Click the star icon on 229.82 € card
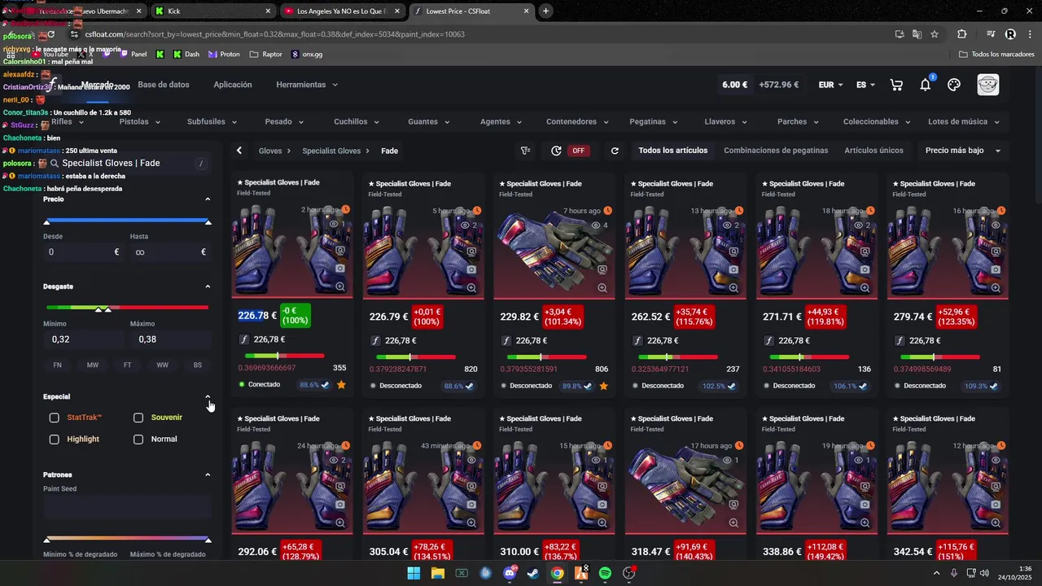 coord(603,386)
